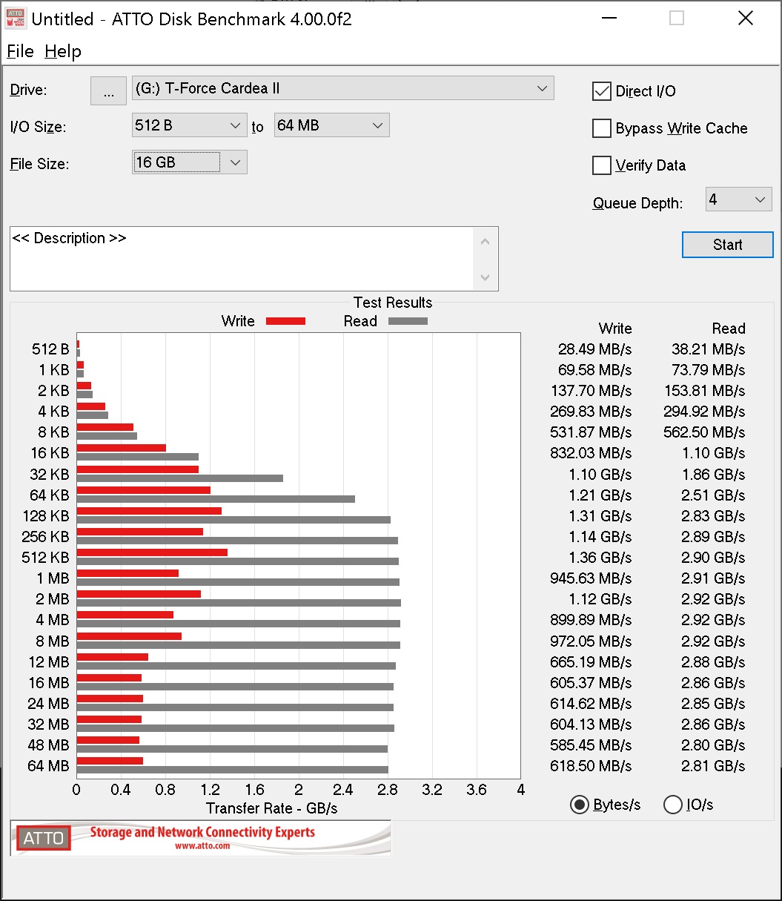Click the gray Read legend swatch
This screenshot has width=782, height=901.
pyautogui.click(x=408, y=321)
